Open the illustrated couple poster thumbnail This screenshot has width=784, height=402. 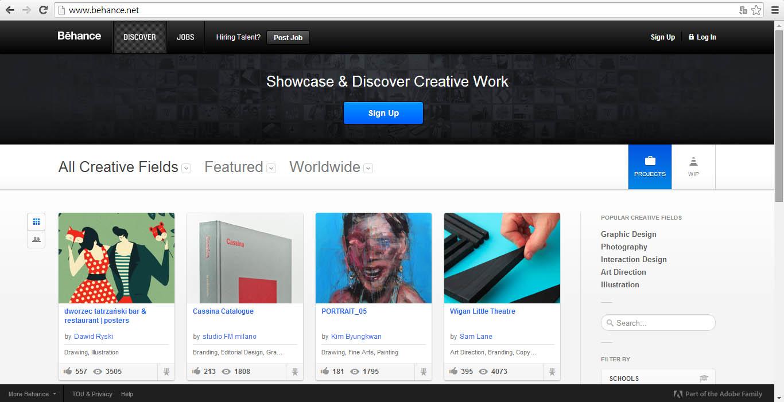[117, 258]
